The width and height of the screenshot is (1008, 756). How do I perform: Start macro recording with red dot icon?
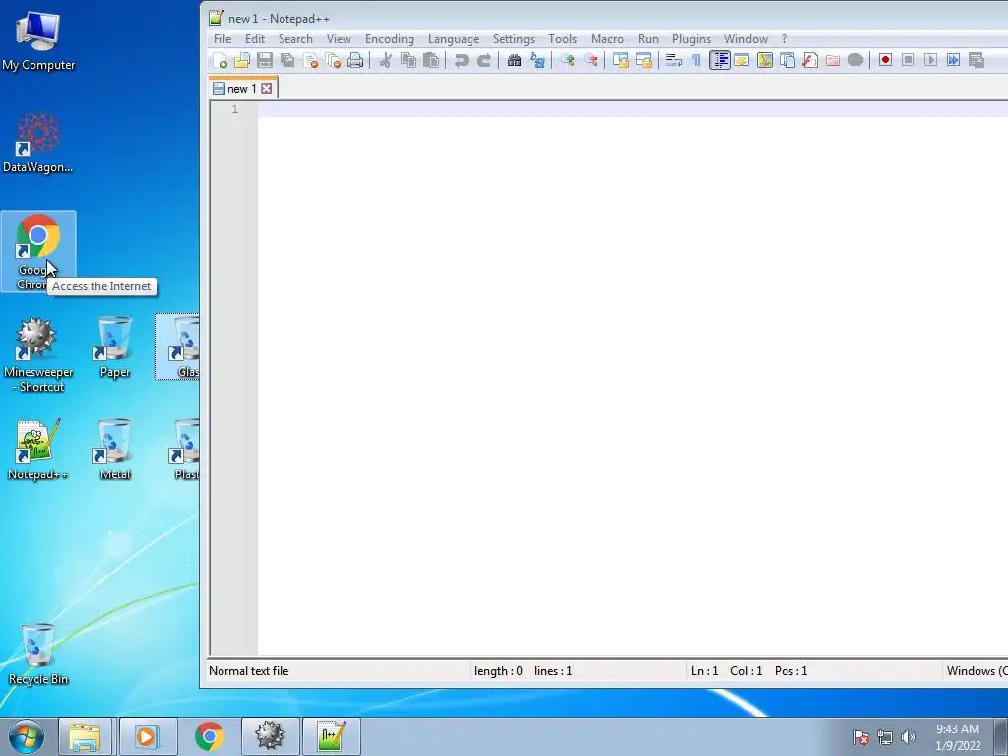pyautogui.click(x=885, y=60)
